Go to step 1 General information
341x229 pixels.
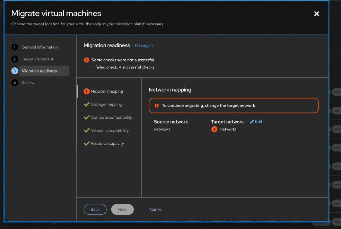pos(40,47)
